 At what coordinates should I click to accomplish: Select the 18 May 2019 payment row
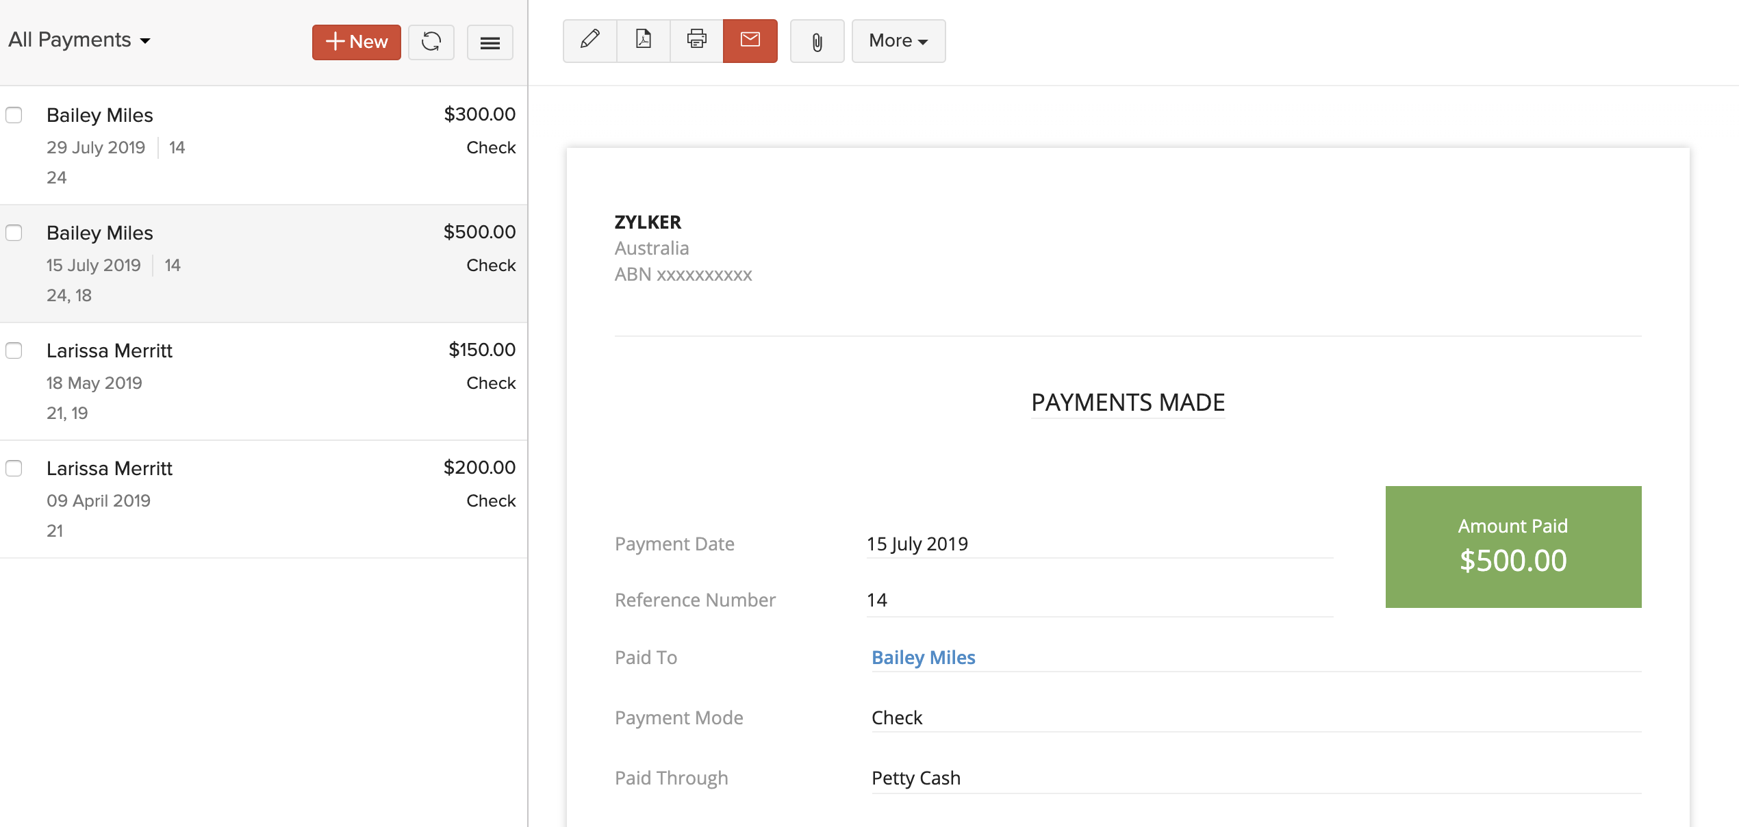pyautogui.click(x=274, y=381)
